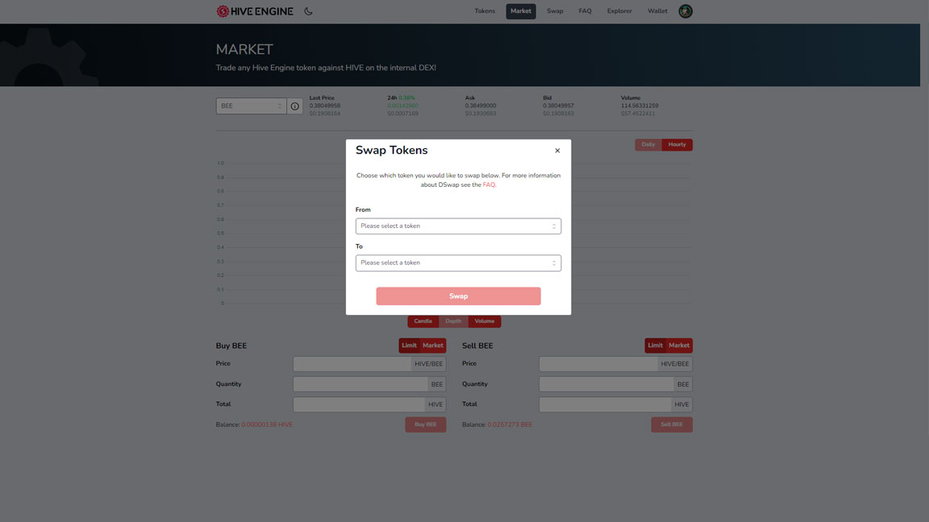This screenshot has width=929, height=522.
Task: Switch chart to Hourly
Action: pos(677,144)
